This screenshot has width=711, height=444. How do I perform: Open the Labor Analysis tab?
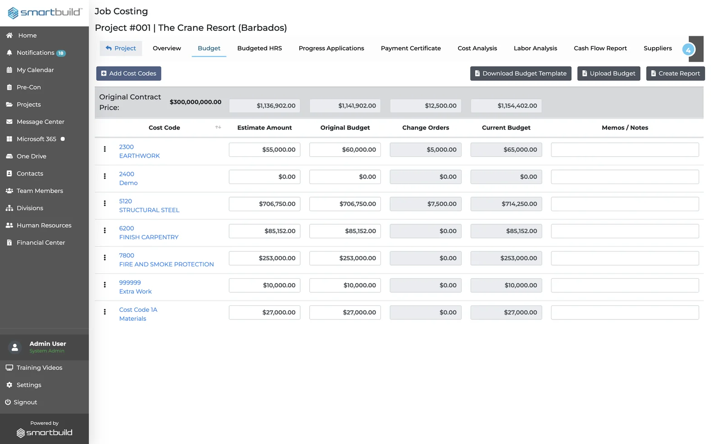(x=536, y=48)
